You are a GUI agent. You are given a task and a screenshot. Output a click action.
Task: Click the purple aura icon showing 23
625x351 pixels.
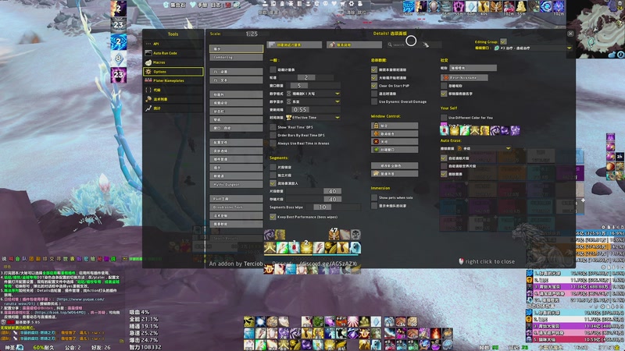click(119, 75)
